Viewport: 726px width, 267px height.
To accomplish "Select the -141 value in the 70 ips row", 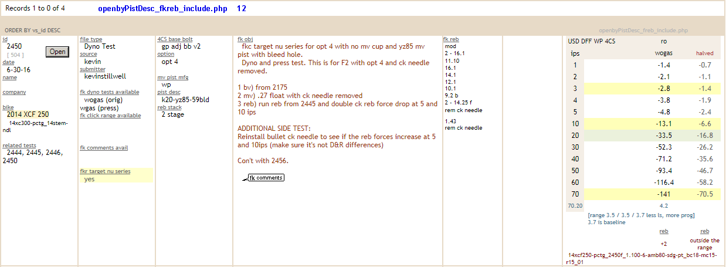I will (x=663, y=194).
